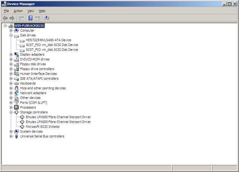The image size is (239, 172).
Task: Collapse the Storage controllers node
Action: click(x=11, y=112)
